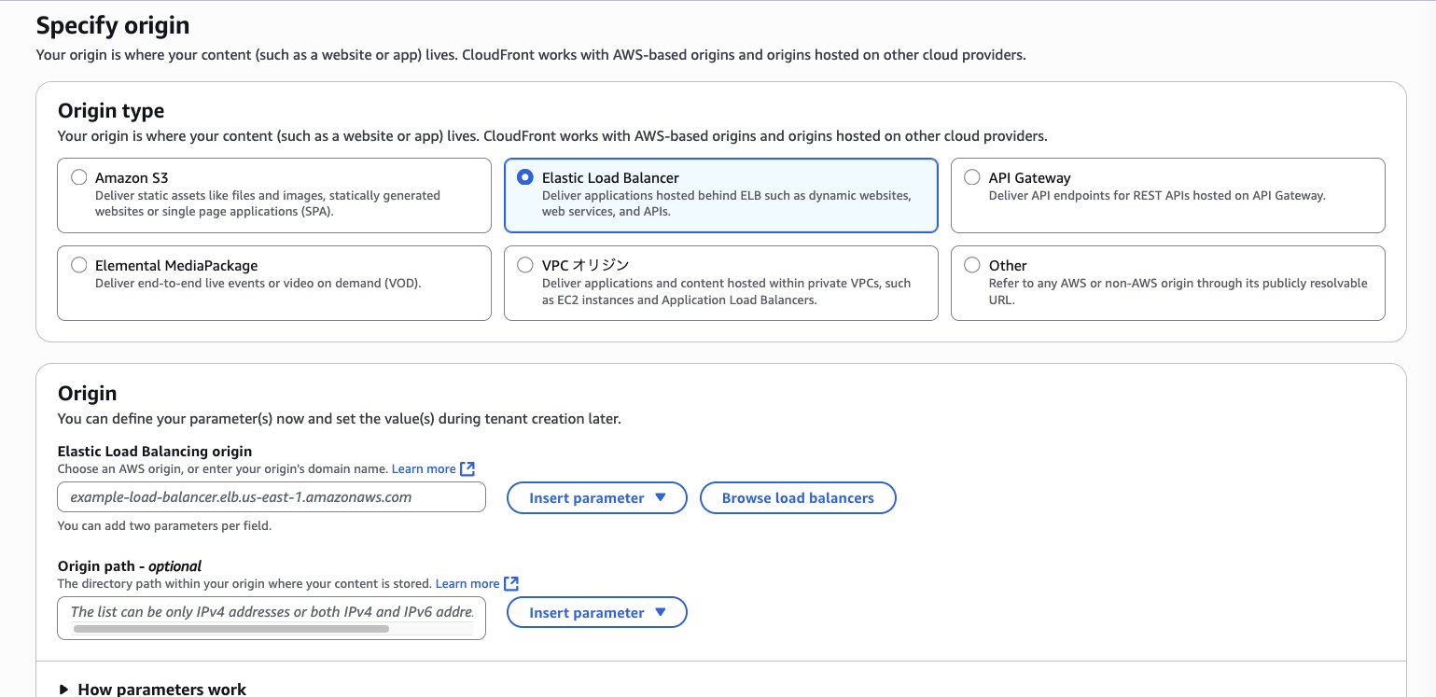Click the triangle icon next to How parameters work
This screenshot has height=697, width=1436.
coord(63,690)
